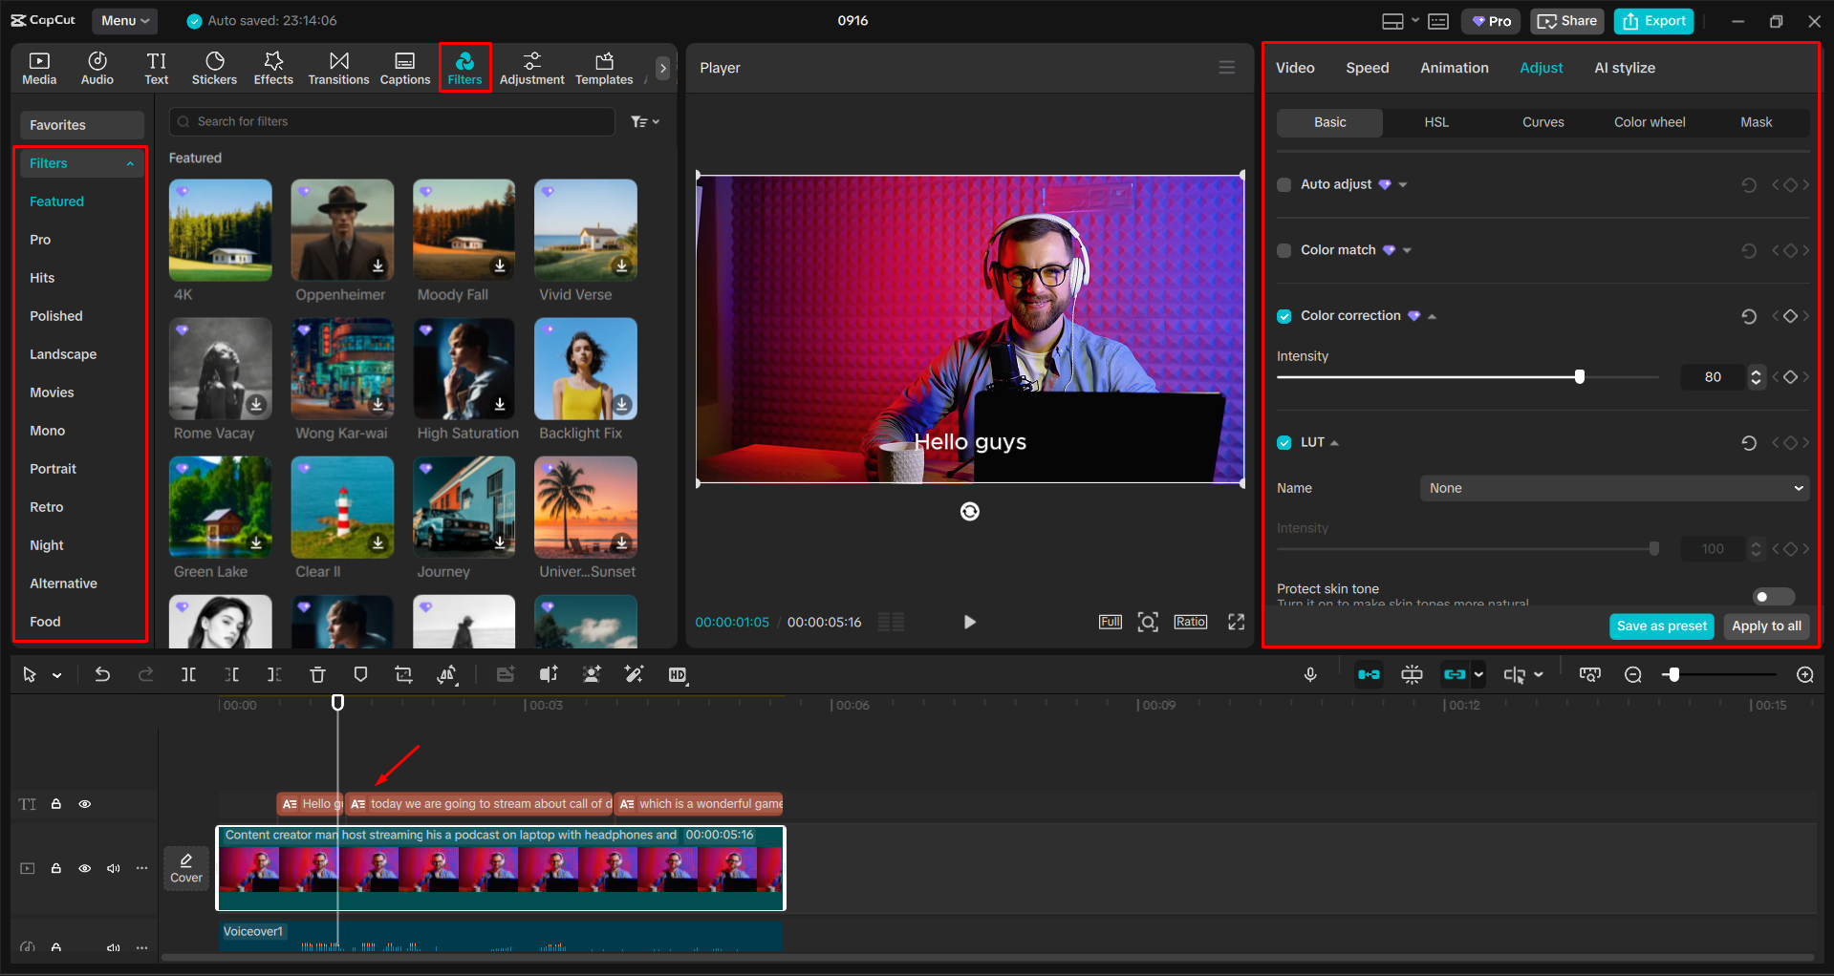Open the Adjustment panel
The width and height of the screenshot is (1834, 976).
coord(531,67)
